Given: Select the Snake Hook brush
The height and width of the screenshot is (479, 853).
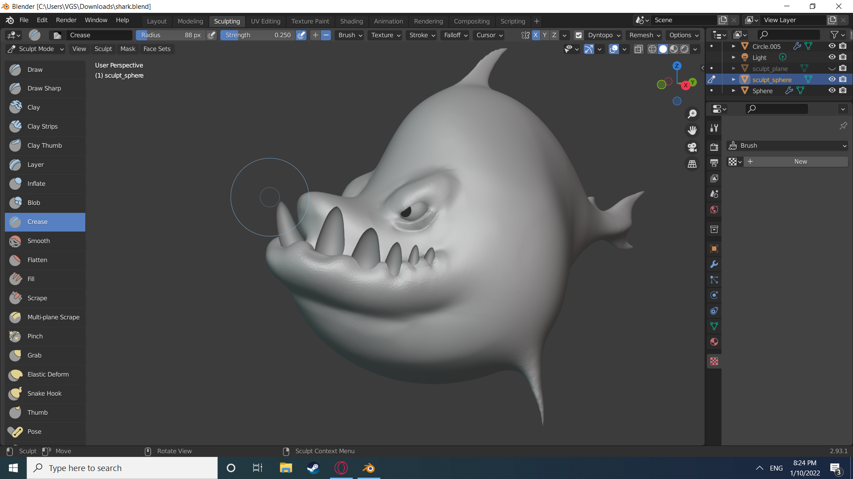Looking at the screenshot, I should click(44, 393).
